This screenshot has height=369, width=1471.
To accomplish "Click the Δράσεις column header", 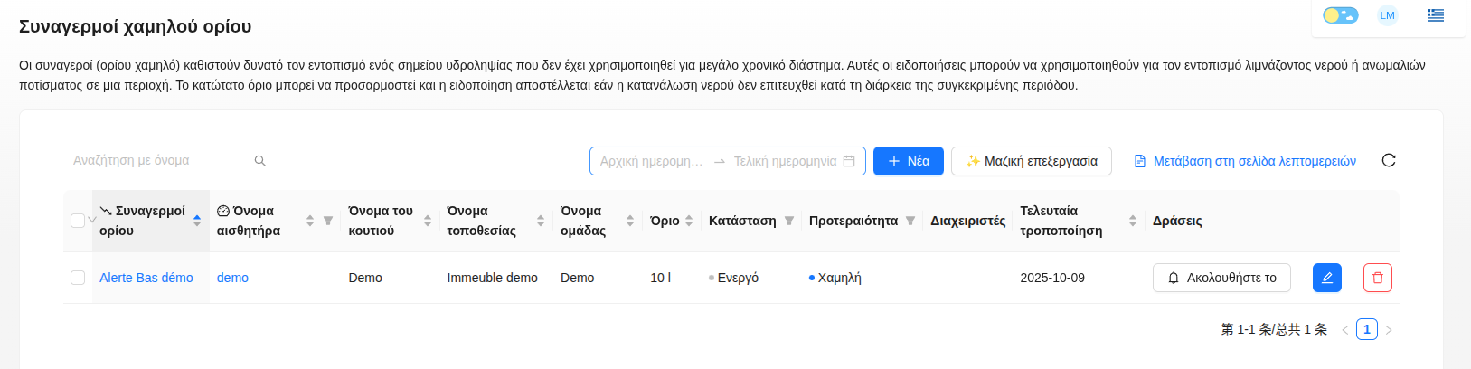I will click(x=1177, y=221).
